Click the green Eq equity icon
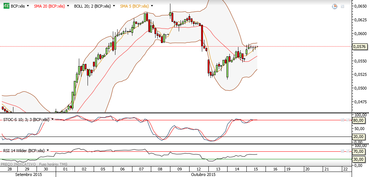369x177 pixels. (7, 7)
